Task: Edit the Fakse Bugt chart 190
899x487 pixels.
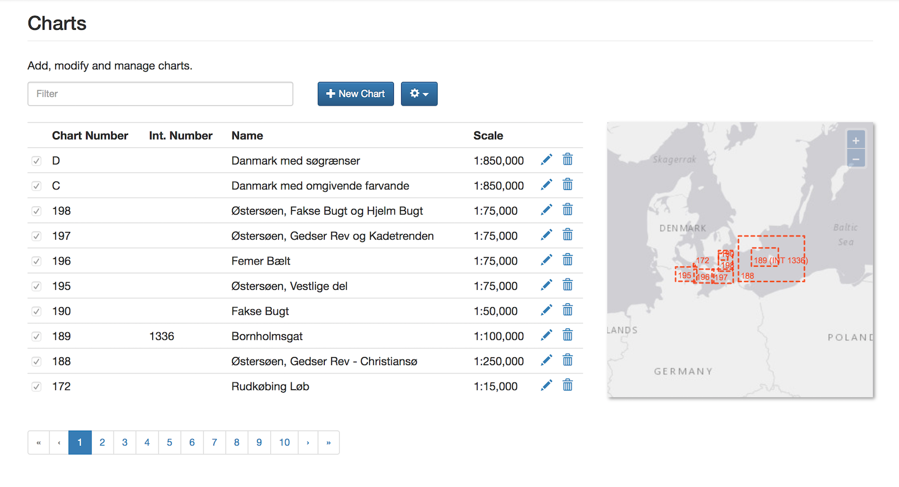Action: click(x=546, y=310)
